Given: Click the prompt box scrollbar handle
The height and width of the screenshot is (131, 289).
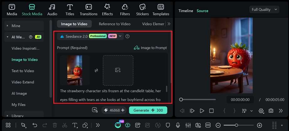Looking at the screenshot, I should coord(167,89).
